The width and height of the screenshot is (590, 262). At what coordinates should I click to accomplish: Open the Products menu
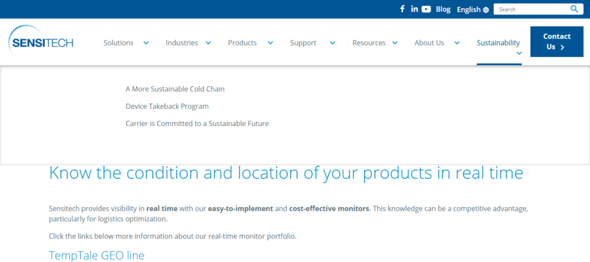[x=243, y=43]
